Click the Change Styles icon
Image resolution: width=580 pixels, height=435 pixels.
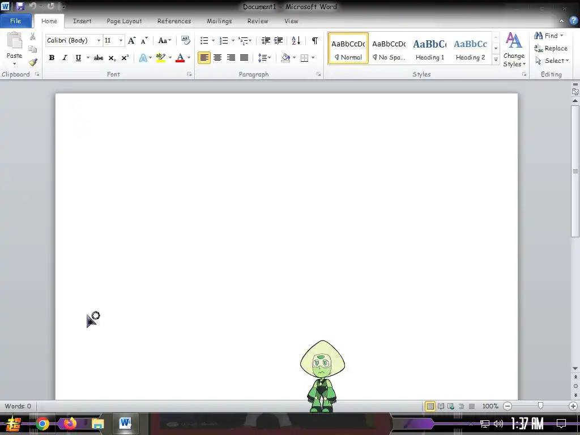click(514, 50)
